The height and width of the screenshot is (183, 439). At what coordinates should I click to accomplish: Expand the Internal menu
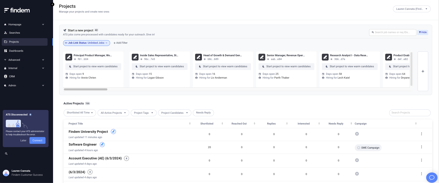pos(24,68)
